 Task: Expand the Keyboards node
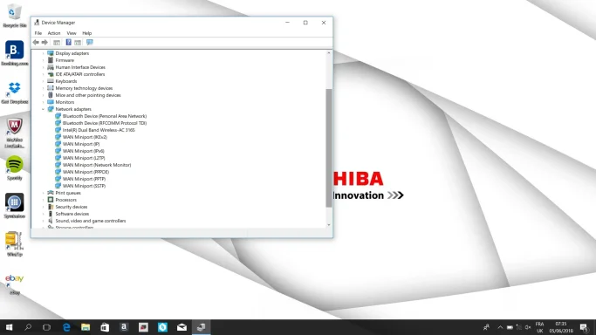(44, 81)
